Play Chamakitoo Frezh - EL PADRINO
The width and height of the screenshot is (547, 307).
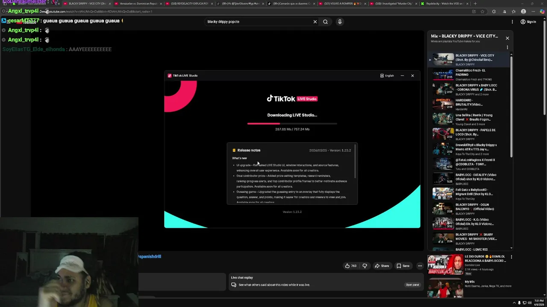[469, 75]
